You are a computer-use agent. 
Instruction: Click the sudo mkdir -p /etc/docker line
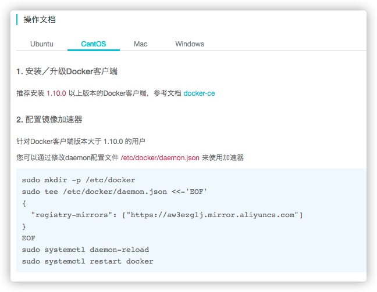79,180
